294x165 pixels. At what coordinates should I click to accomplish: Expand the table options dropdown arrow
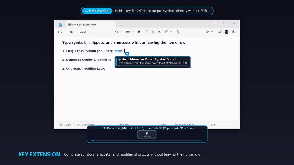pos(171,32)
